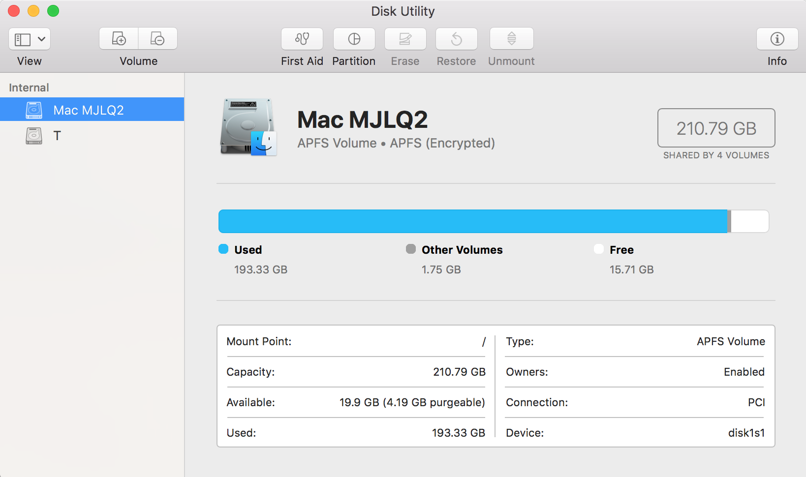The image size is (806, 477).
Task: Minimize the Disk Utility window
Action: click(x=33, y=11)
